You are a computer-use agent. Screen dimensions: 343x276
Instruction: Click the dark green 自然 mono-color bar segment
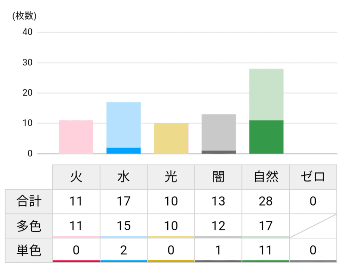click(x=266, y=137)
